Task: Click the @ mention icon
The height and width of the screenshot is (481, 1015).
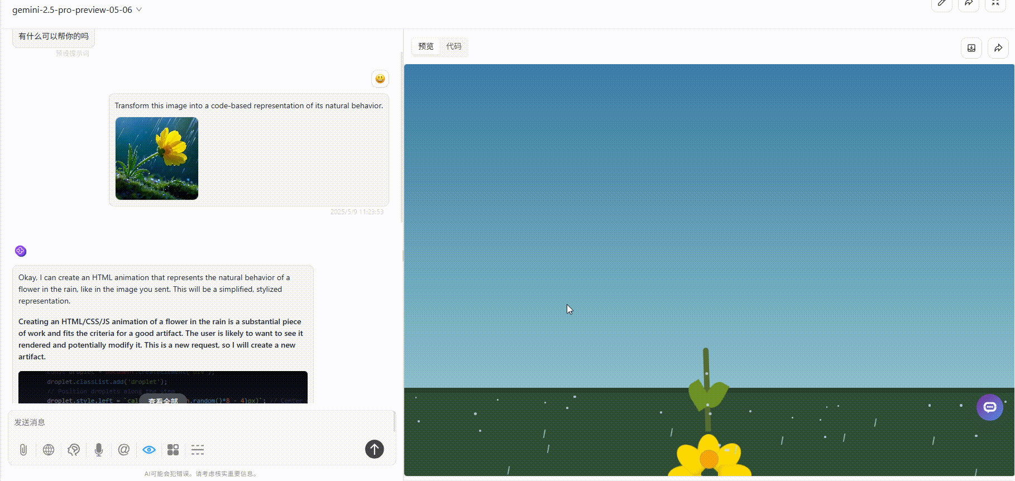Action: tap(124, 450)
